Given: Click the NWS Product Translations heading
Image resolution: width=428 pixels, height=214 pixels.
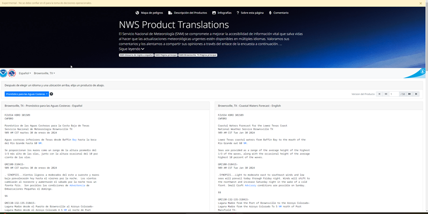Looking at the screenshot, I should (x=174, y=25).
